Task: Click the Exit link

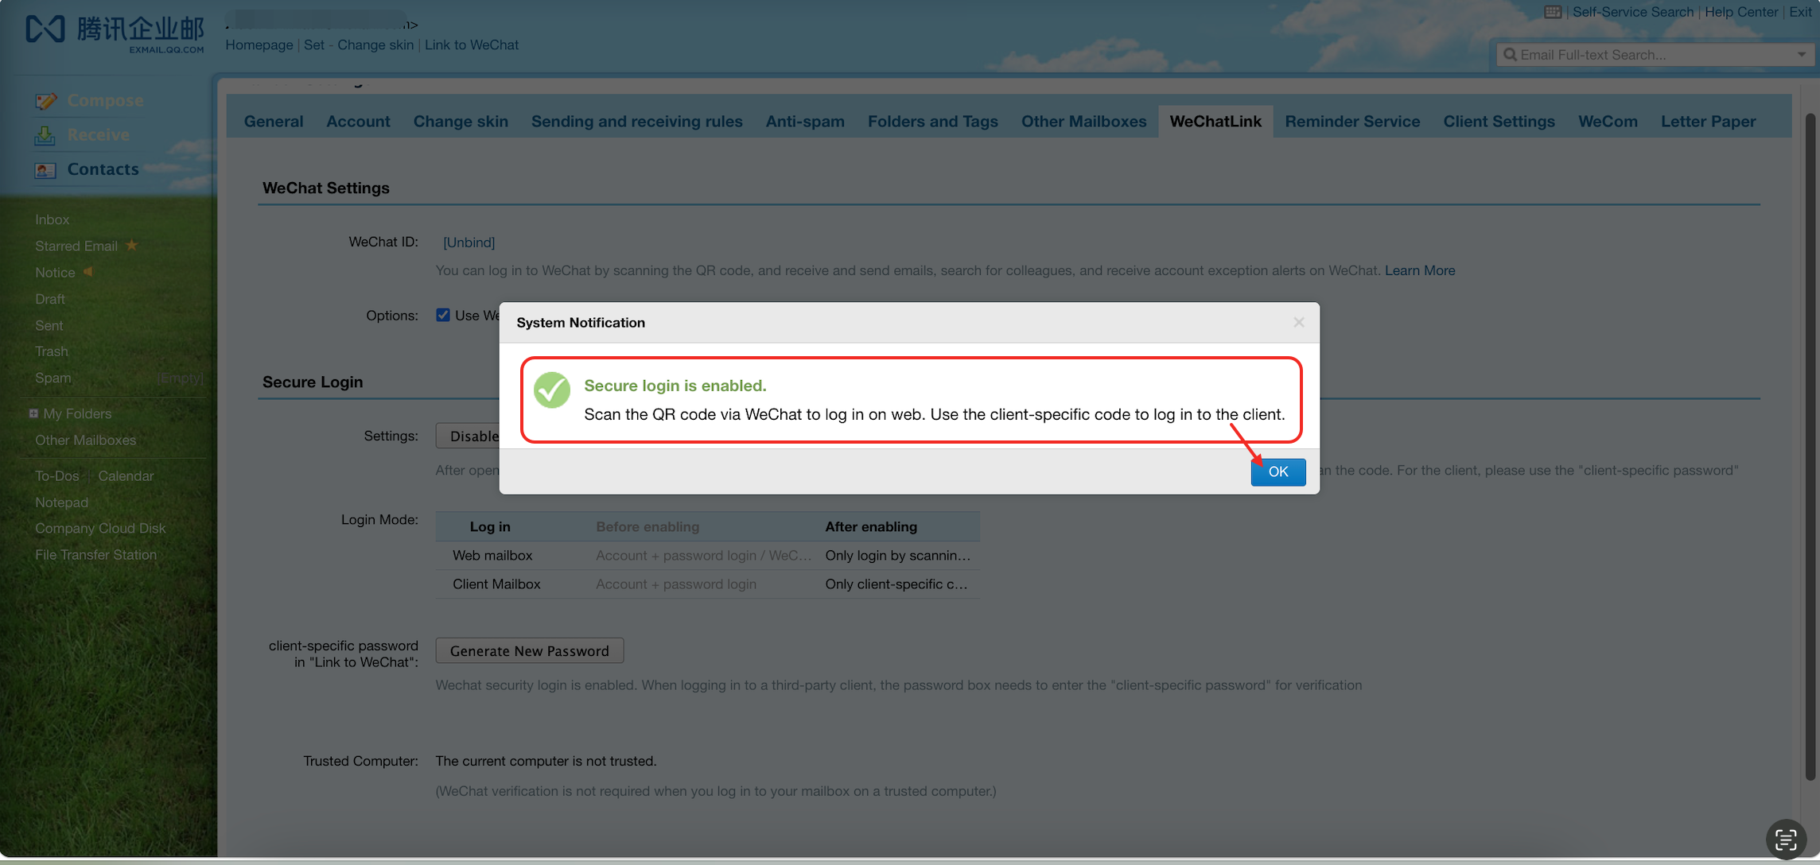Action: tap(1800, 12)
